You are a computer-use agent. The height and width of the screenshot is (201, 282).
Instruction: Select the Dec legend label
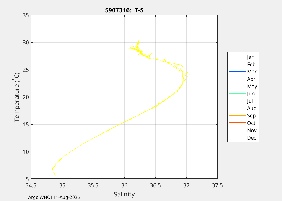click(251, 138)
